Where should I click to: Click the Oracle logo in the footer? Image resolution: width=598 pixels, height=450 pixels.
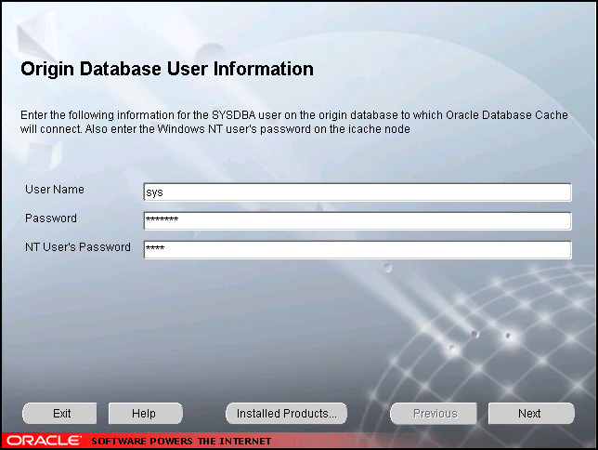(44, 441)
